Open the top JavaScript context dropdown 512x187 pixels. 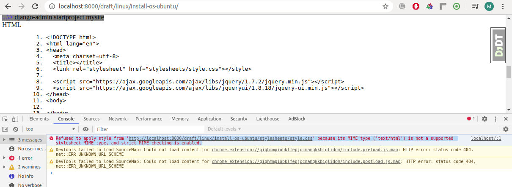pos(50,129)
